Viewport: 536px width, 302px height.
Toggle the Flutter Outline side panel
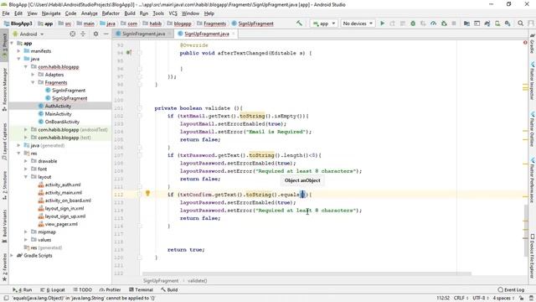click(532, 129)
